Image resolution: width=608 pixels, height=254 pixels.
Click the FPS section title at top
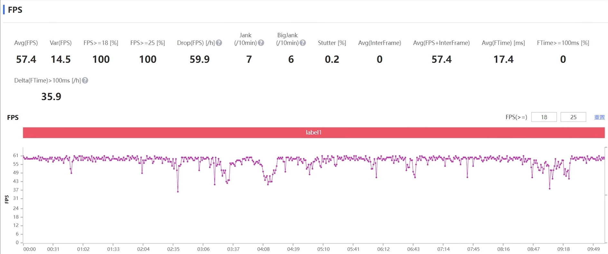15,10
